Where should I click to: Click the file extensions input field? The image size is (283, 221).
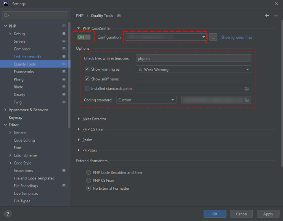pos(193,58)
